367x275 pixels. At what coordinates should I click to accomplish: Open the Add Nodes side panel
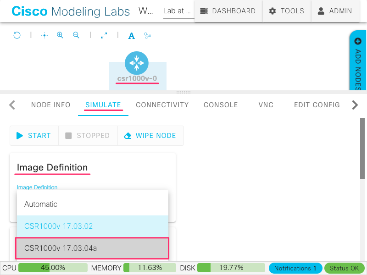point(358,61)
